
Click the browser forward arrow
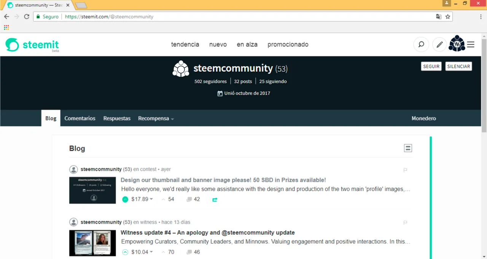pos(16,17)
